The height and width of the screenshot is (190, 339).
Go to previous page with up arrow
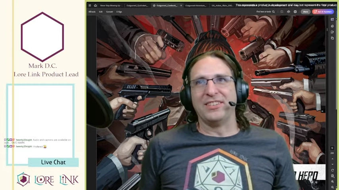[x=332, y=159]
